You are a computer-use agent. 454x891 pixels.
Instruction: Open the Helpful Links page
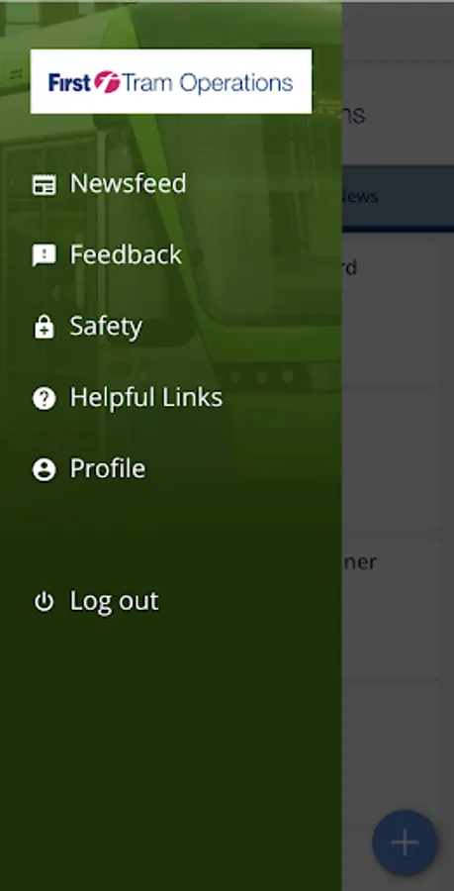[x=128, y=398]
